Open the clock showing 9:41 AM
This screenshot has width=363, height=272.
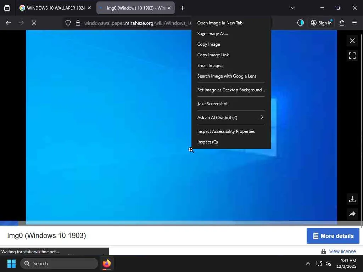pos(346,263)
